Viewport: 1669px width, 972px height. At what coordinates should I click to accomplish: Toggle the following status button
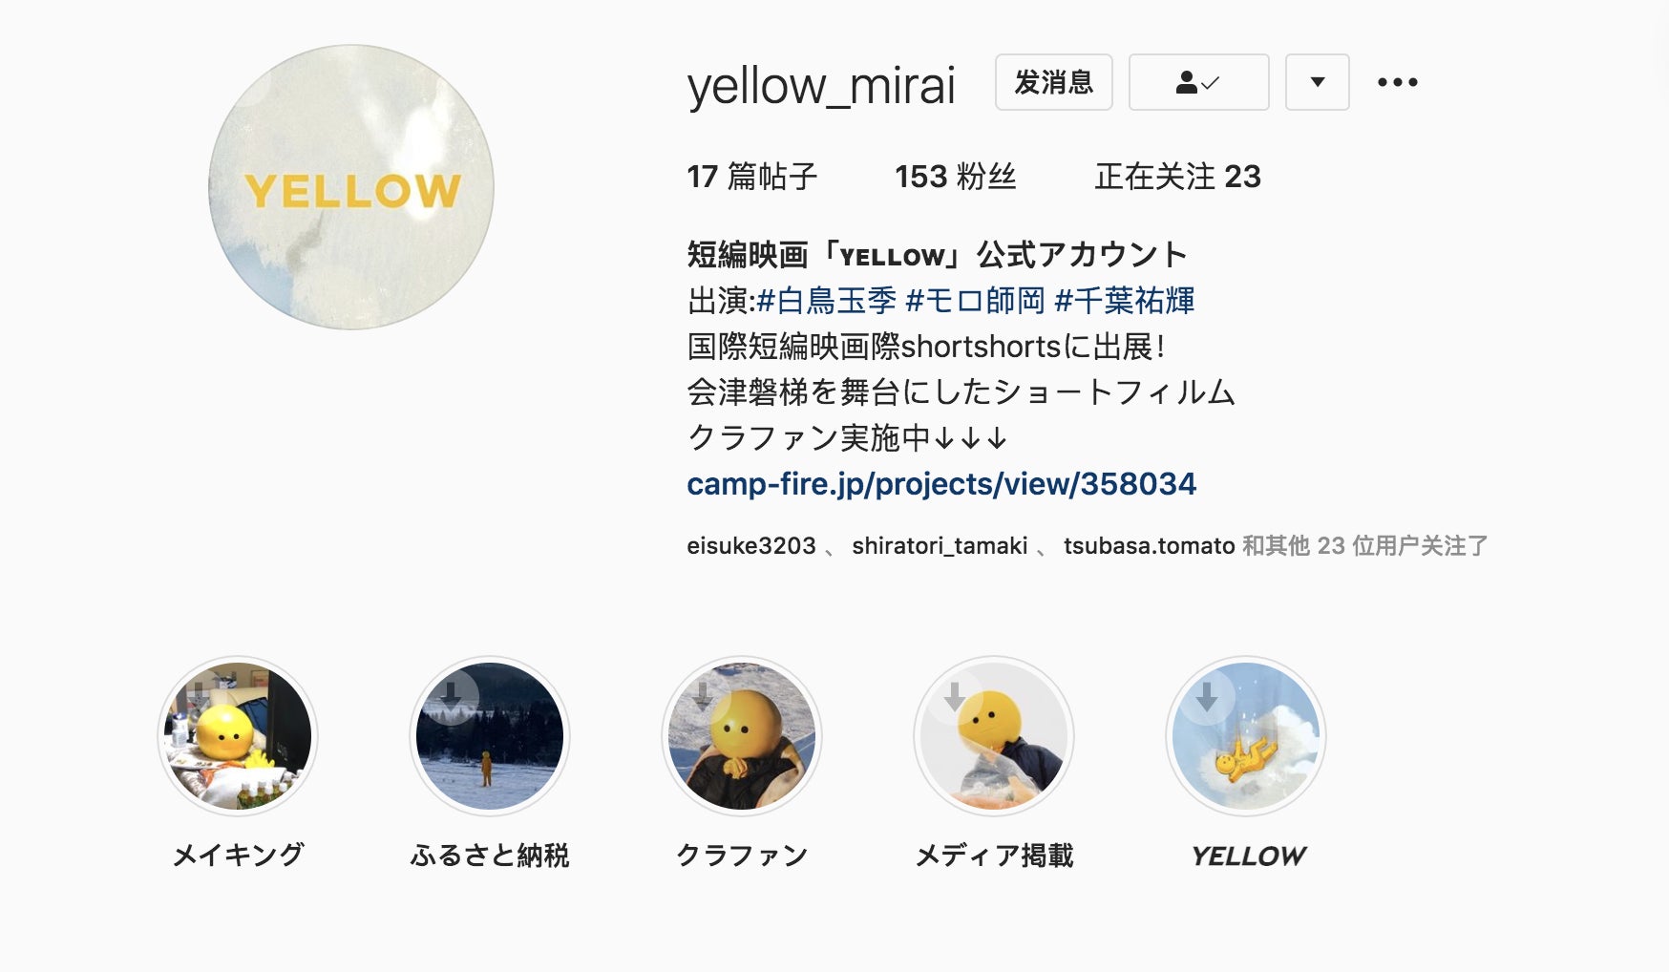pos(1198,82)
